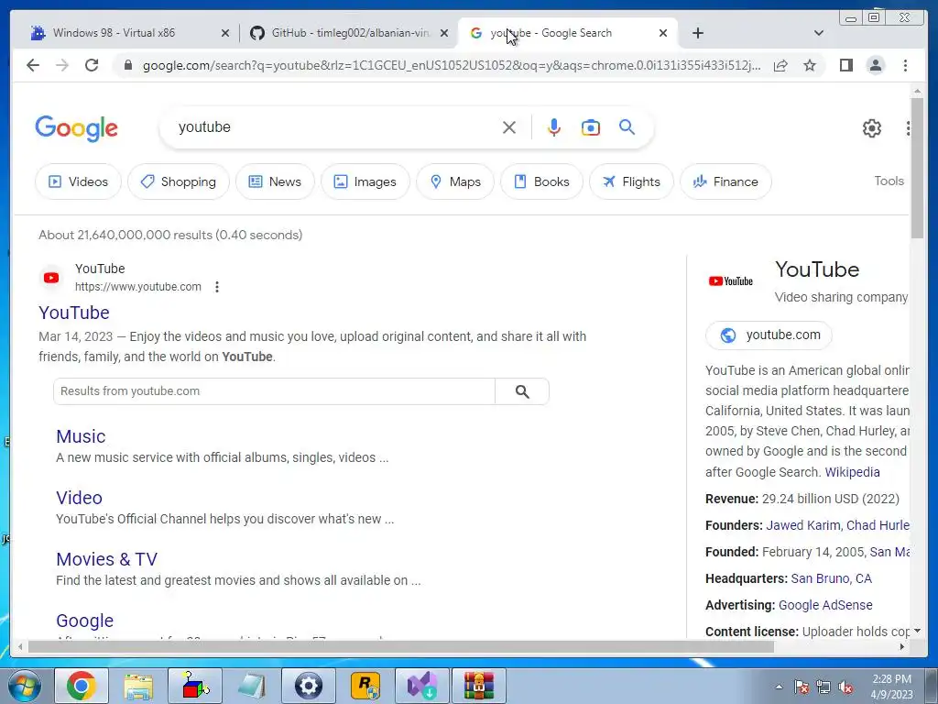Open the Google AdSense link
Image resolution: width=938 pixels, height=704 pixels.
[x=825, y=605]
